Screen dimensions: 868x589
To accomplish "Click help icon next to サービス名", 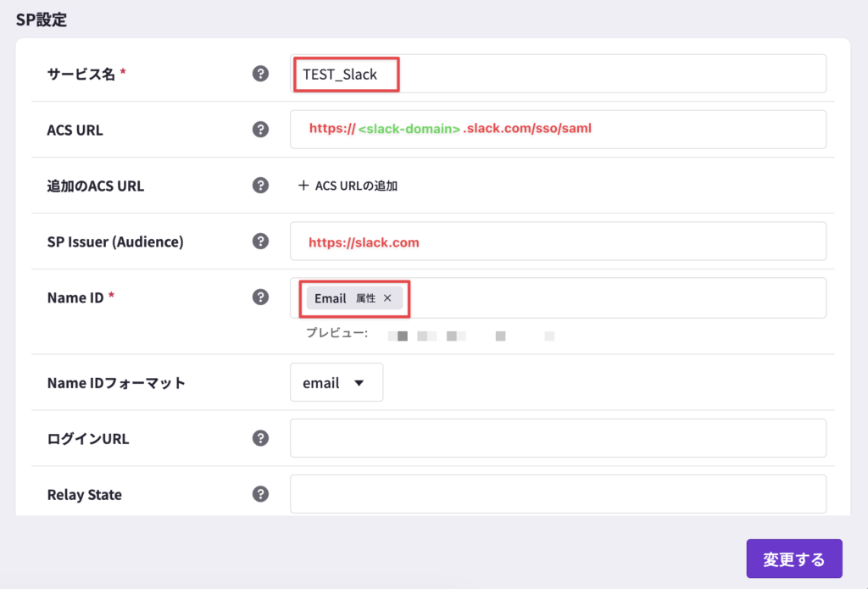I will point(260,74).
